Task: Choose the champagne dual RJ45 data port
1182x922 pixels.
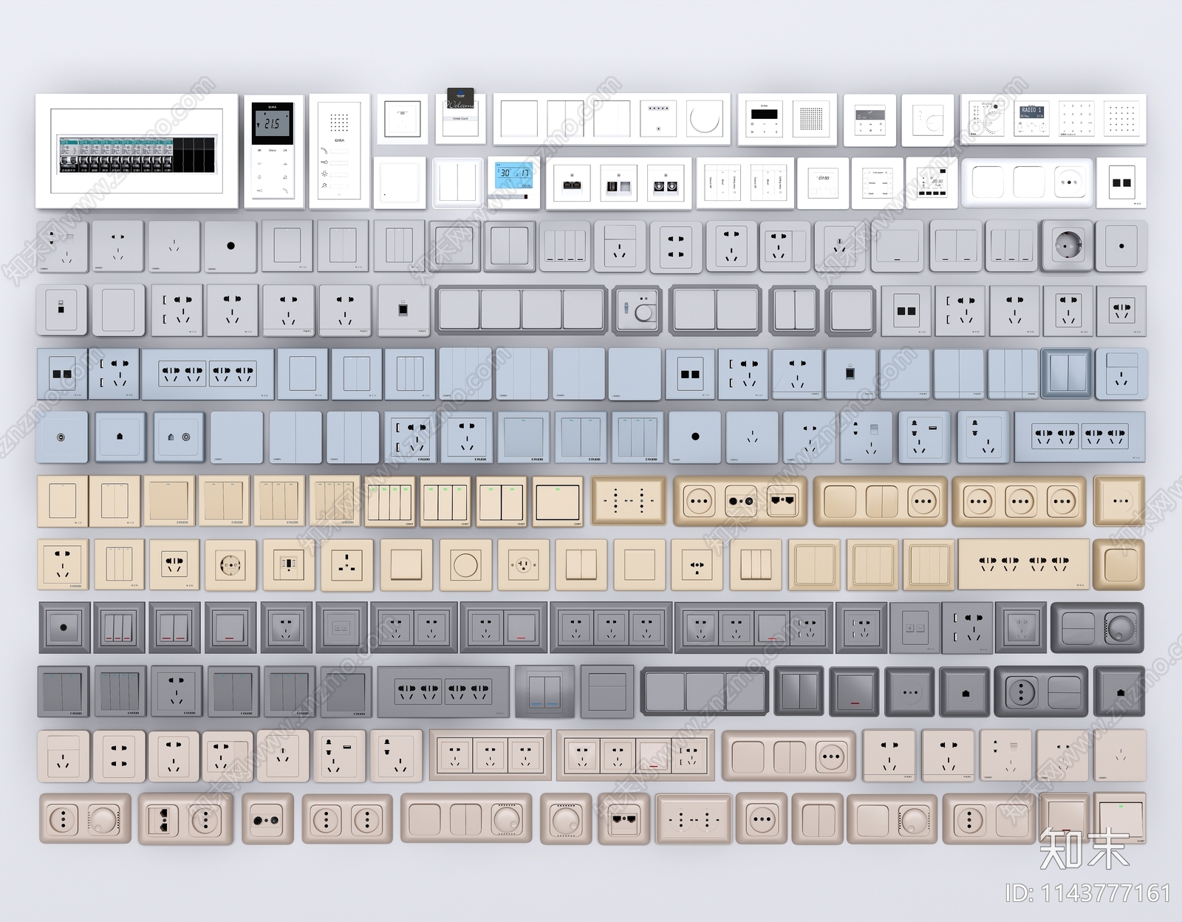Action: pyautogui.click(x=624, y=819)
